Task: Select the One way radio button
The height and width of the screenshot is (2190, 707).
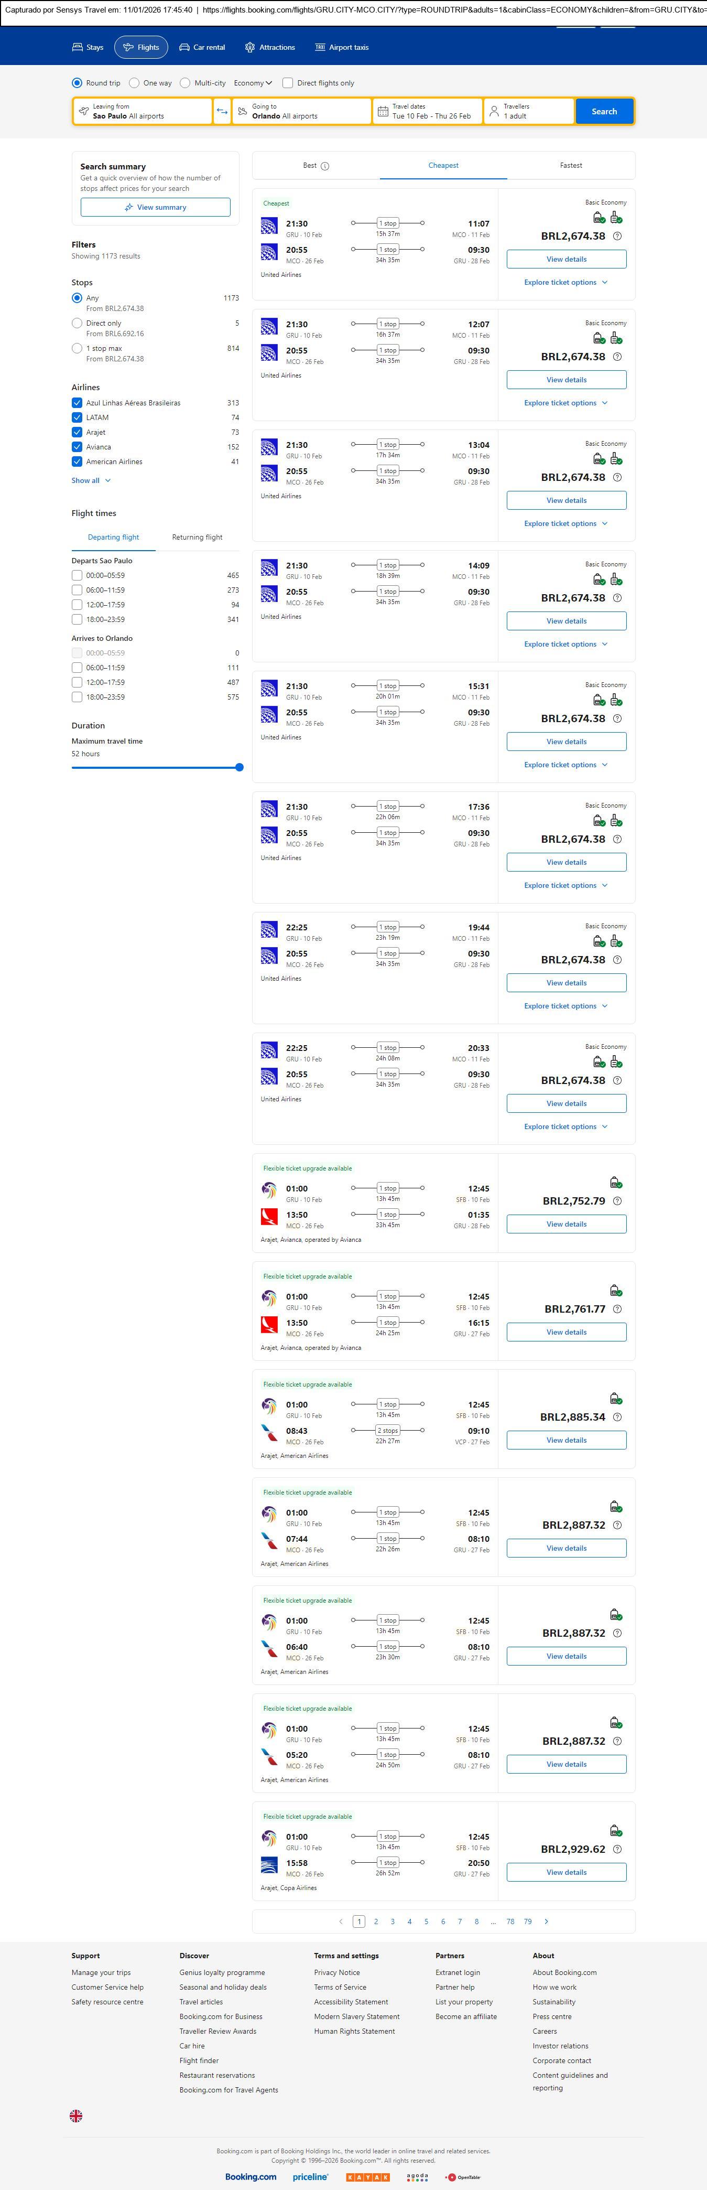Action: pos(134,83)
